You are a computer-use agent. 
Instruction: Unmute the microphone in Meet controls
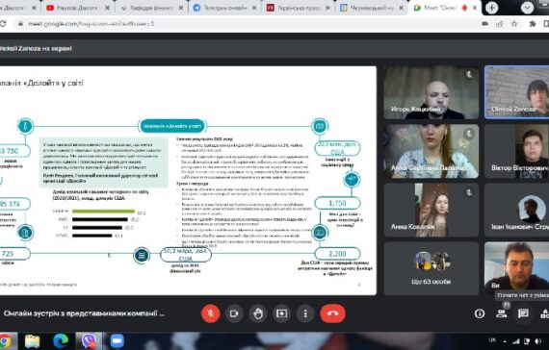(210, 313)
